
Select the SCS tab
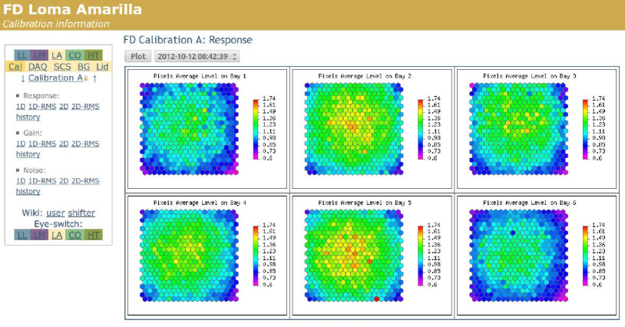(61, 67)
